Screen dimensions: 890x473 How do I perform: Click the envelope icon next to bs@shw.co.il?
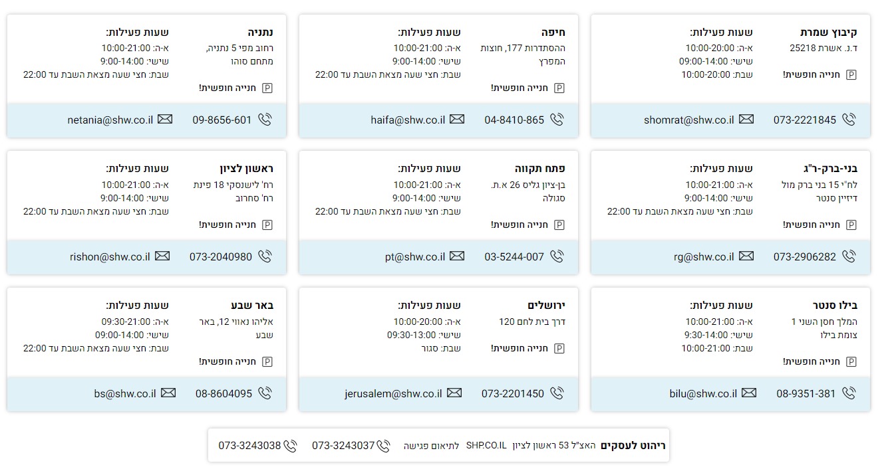click(x=168, y=393)
